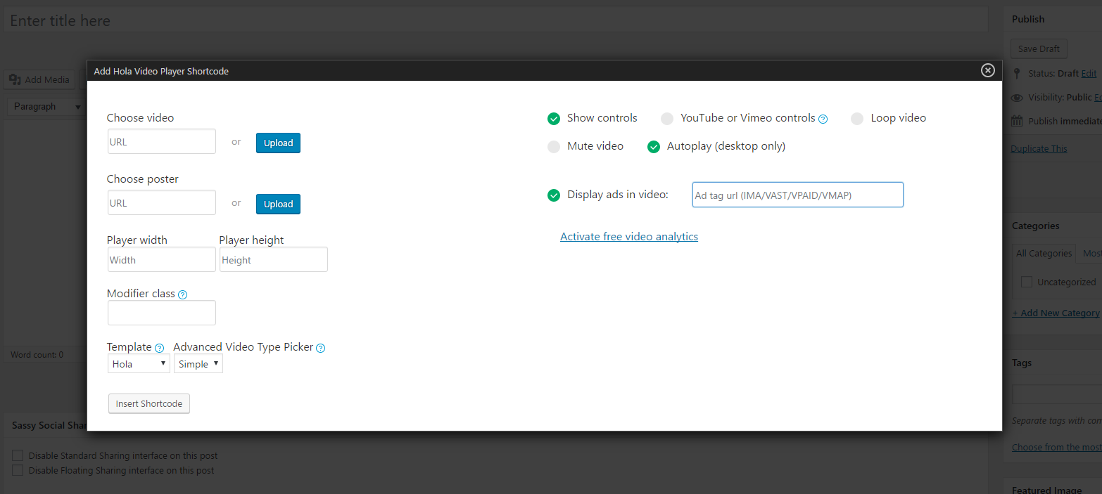Image resolution: width=1102 pixels, height=494 pixels.
Task: Open help for YouTube or Vimeo controls
Action: tap(823, 119)
